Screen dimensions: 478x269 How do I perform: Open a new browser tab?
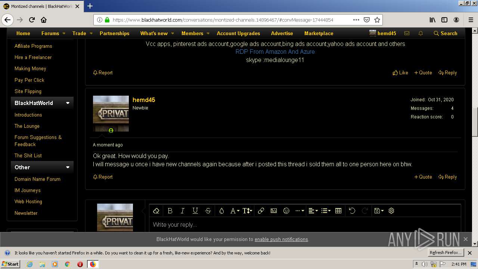pyautogui.click(x=90, y=6)
